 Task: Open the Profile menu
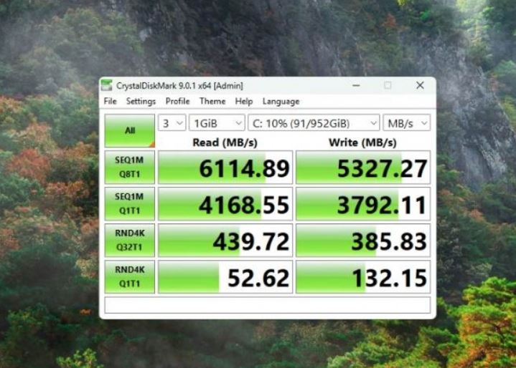[177, 102]
